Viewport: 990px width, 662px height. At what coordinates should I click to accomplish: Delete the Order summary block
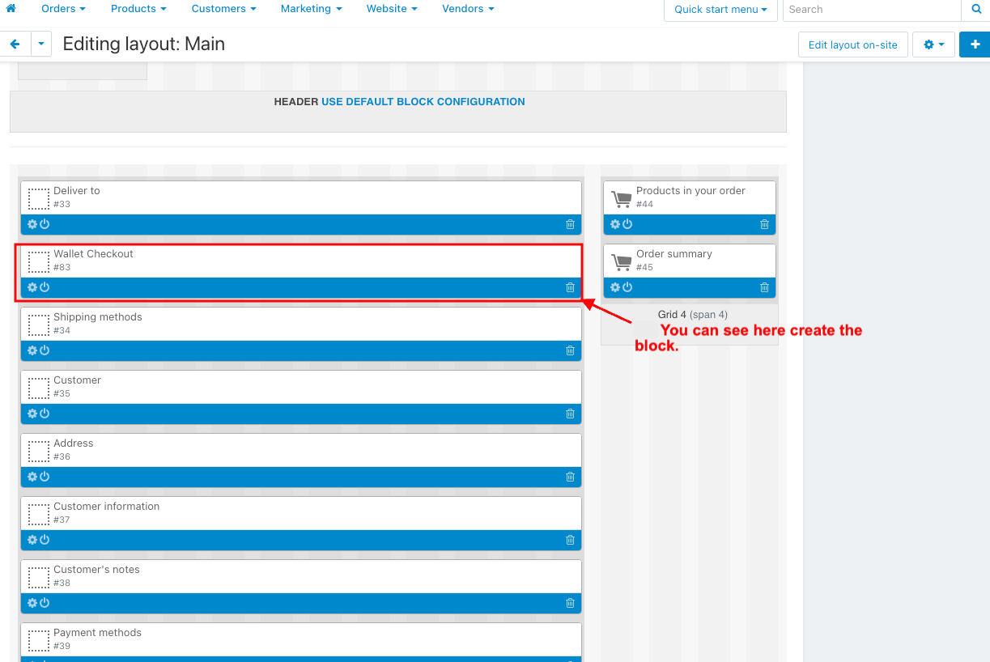pos(764,287)
